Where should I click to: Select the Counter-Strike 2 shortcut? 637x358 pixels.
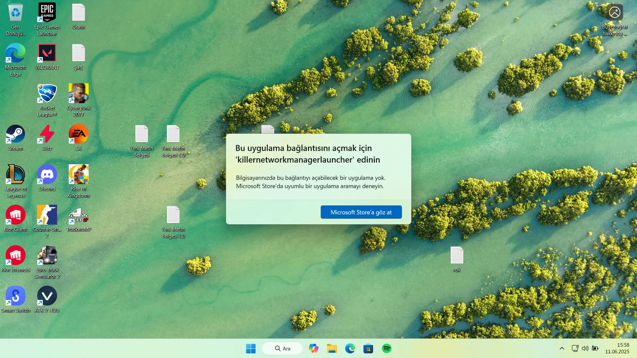[47, 222]
